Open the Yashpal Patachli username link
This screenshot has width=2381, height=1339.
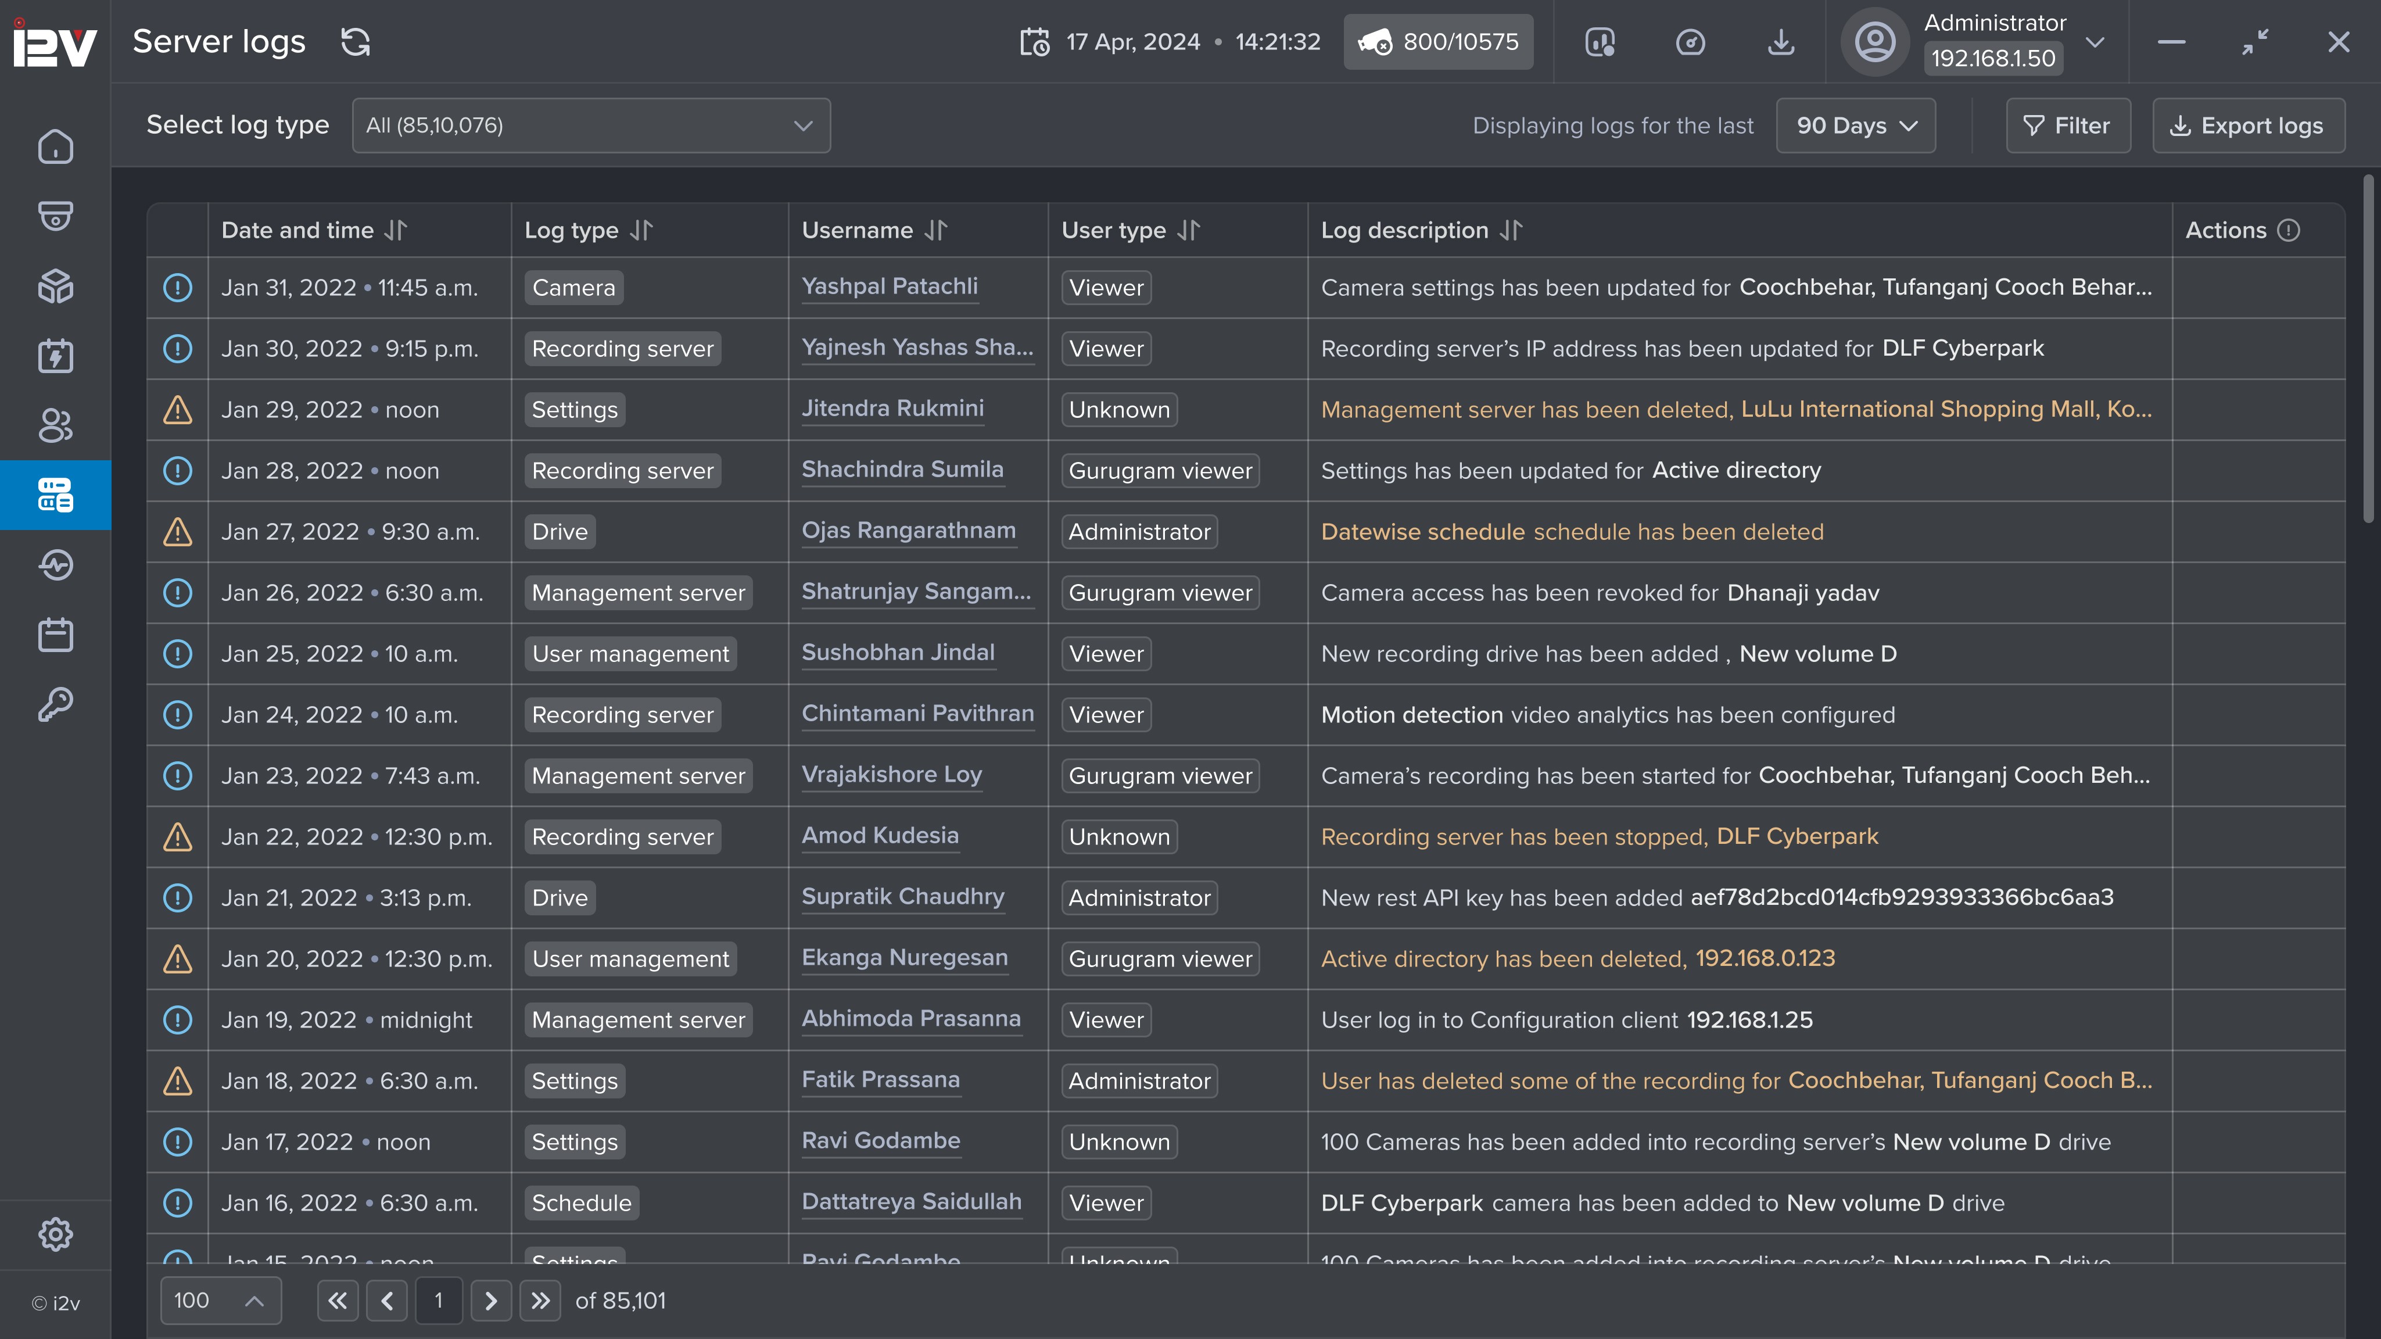point(889,287)
